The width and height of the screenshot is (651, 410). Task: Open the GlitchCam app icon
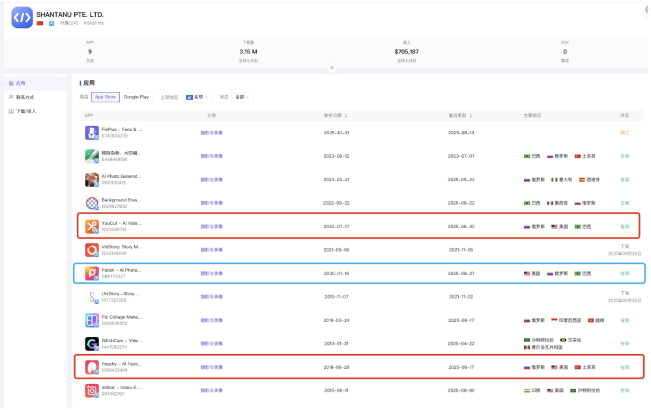(x=92, y=344)
